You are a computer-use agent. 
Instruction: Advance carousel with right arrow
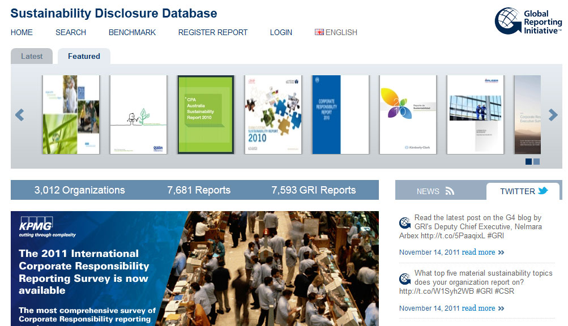(553, 115)
